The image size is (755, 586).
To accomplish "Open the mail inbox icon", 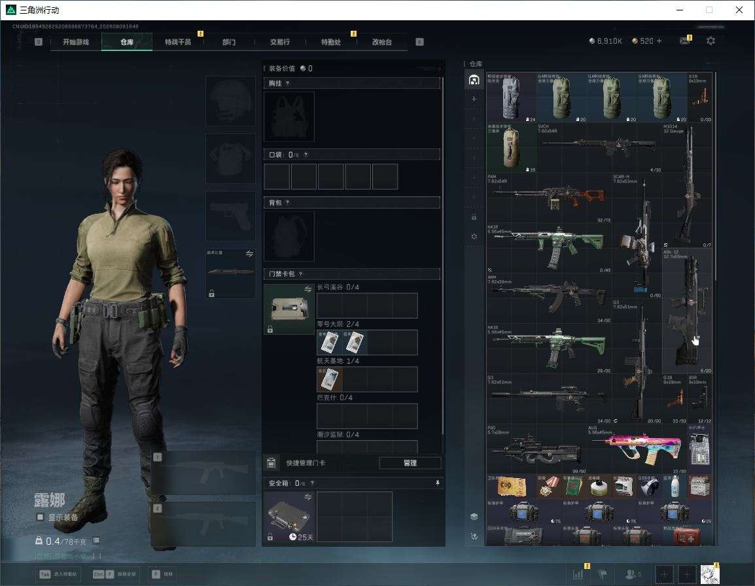I will [x=685, y=41].
